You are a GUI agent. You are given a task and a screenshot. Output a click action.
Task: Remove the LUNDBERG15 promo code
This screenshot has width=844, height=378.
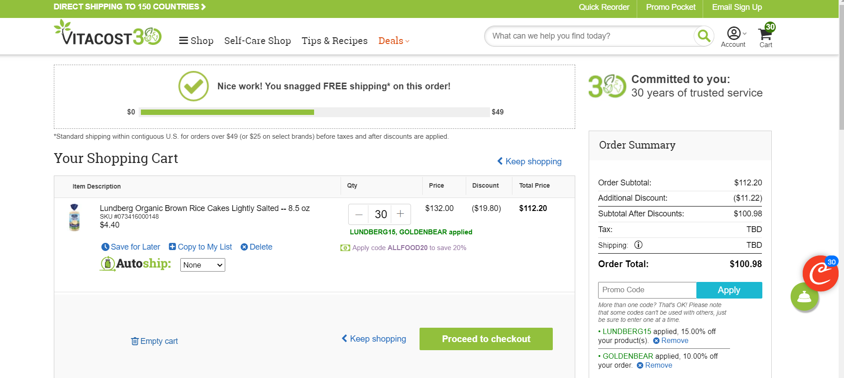click(x=671, y=341)
